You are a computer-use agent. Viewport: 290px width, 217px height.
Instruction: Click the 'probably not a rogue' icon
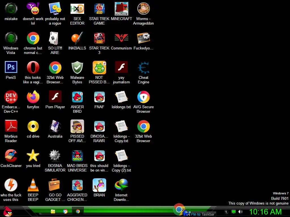pyautogui.click(x=55, y=9)
